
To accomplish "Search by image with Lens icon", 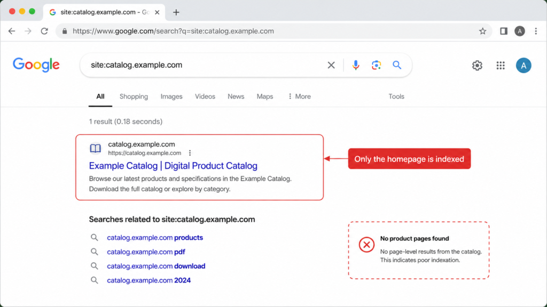I will [376, 65].
